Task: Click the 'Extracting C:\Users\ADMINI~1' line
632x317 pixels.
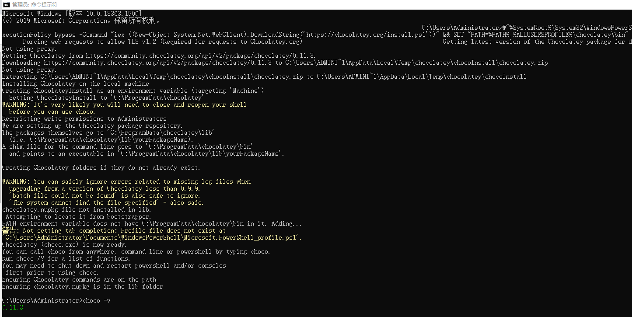Action: (264, 77)
